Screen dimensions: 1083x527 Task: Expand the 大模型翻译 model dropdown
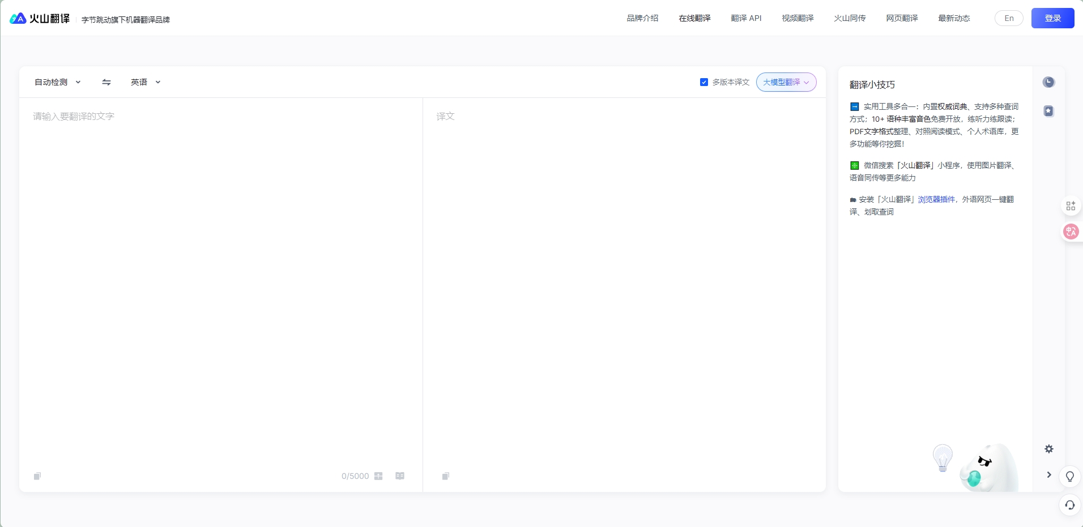coord(786,82)
